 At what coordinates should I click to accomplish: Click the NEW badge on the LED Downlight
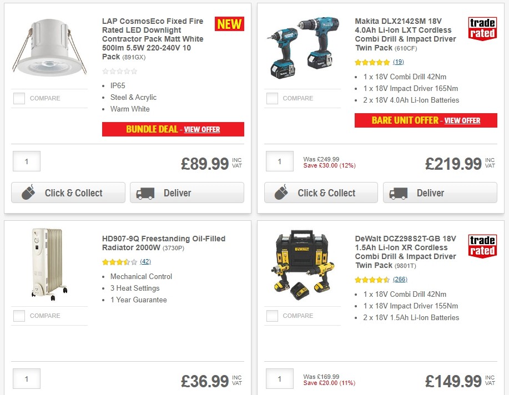(x=229, y=24)
